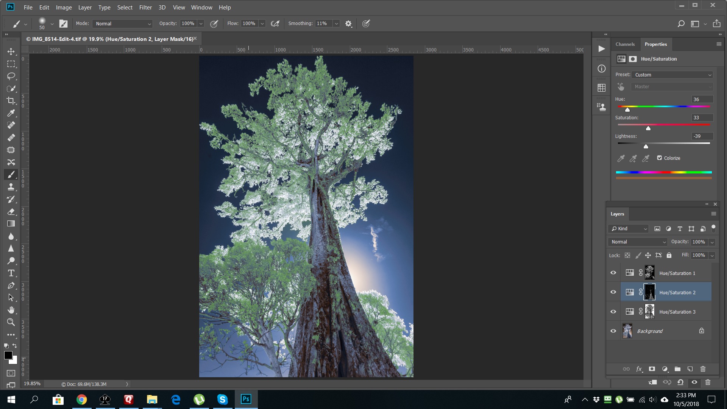The image size is (727, 409).
Task: Create a new group folder
Action: pos(677,369)
